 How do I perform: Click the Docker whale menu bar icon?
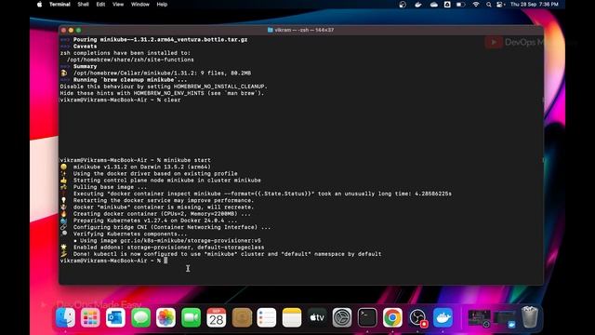417,5
